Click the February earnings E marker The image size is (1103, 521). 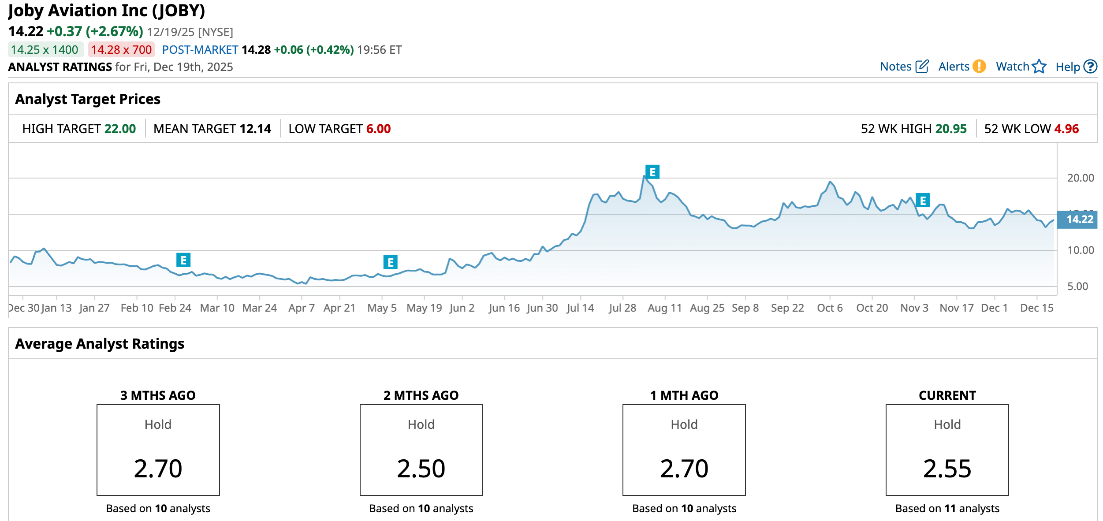[183, 260]
